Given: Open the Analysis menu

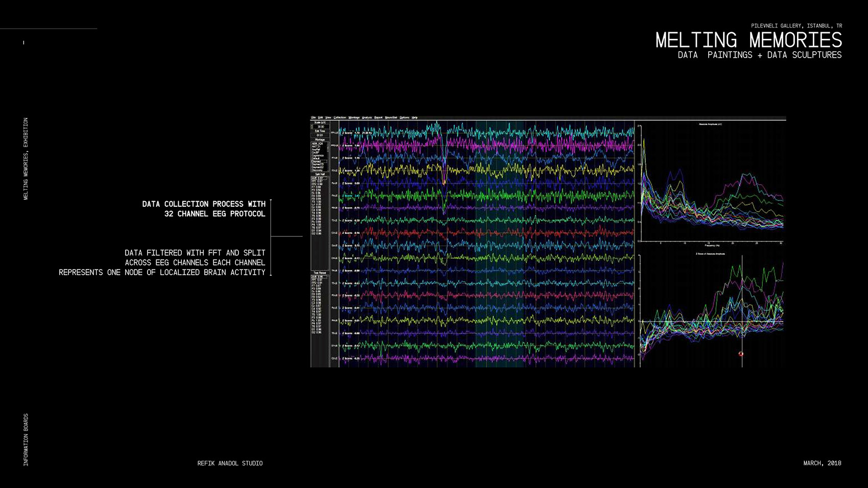Looking at the screenshot, I should coord(367,117).
